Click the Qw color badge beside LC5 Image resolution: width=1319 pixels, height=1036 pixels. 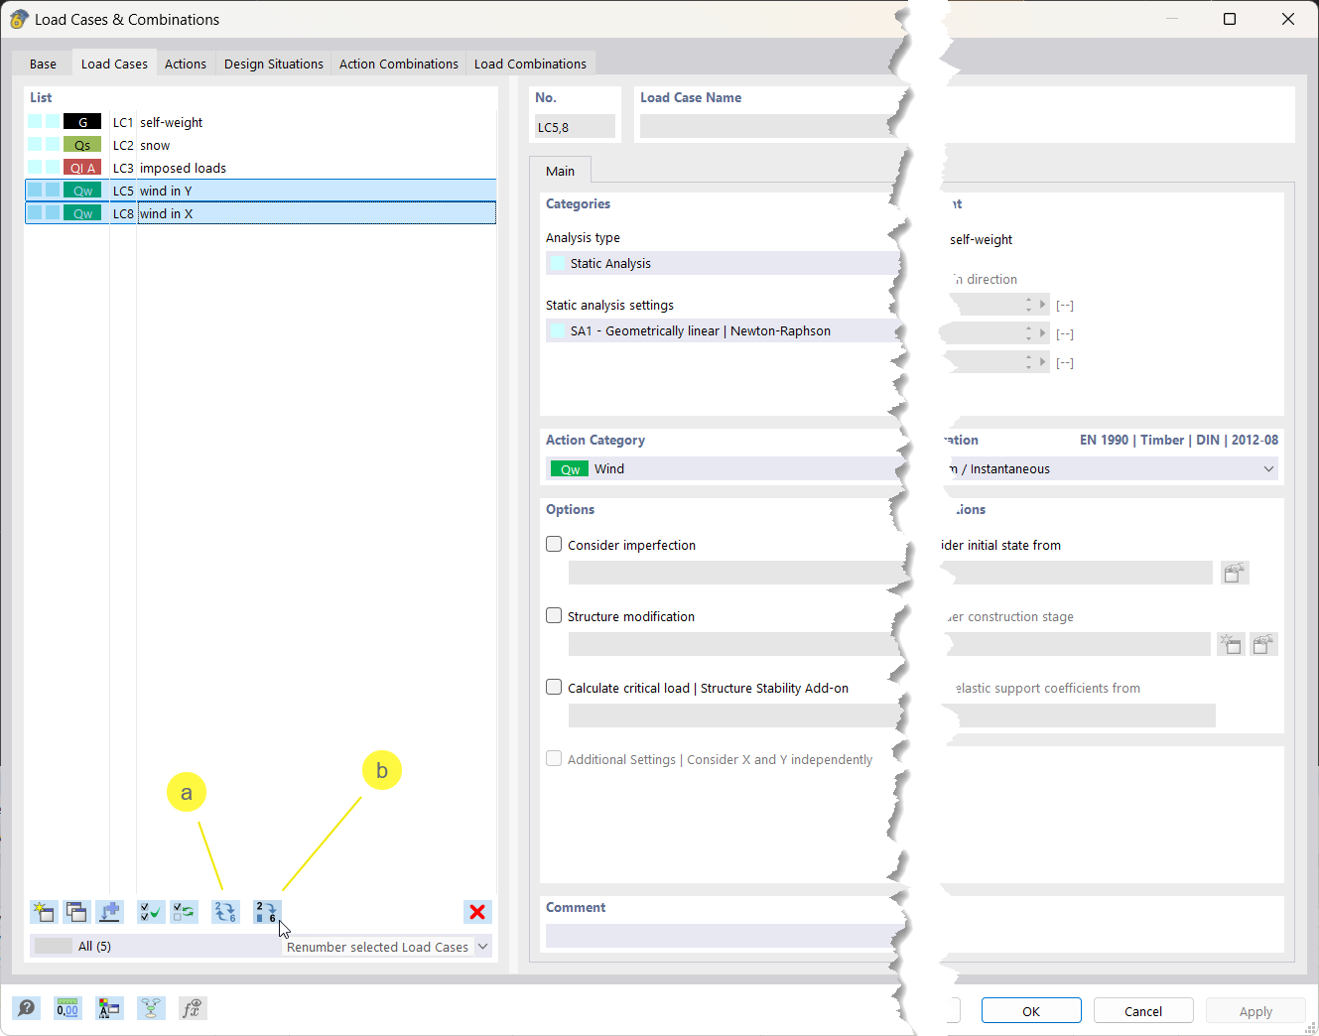(x=82, y=190)
